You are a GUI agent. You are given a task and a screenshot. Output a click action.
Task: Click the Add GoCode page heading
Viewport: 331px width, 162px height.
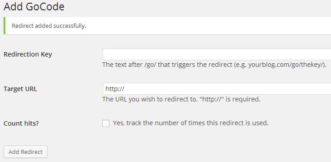click(34, 7)
